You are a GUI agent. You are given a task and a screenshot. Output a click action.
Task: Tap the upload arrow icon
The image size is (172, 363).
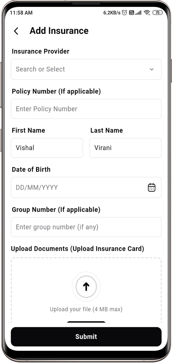pos(86,287)
